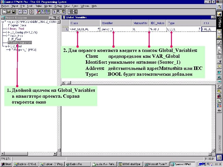Open the Debug menu
Image resolution: width=223 pixels, height=167 pixels.
point(58,6)
